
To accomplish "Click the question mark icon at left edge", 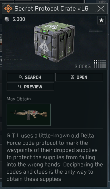I will [1, 61].
